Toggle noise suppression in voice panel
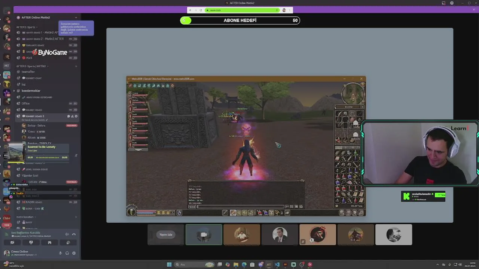The image size is (479, 269). pyautogui.click(x=67, y=234)
